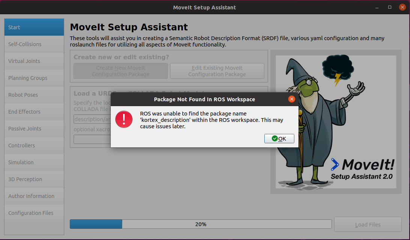Open the Configuration Files section
The height and width of the screenshot is (240, 410).
coord(34,213)
